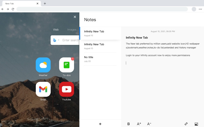
Task: Open the browser three-dot menu
Action: 200,9
